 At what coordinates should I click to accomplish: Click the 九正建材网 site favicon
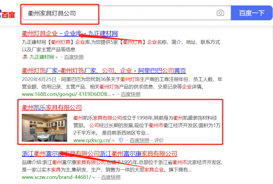[25, 57]
